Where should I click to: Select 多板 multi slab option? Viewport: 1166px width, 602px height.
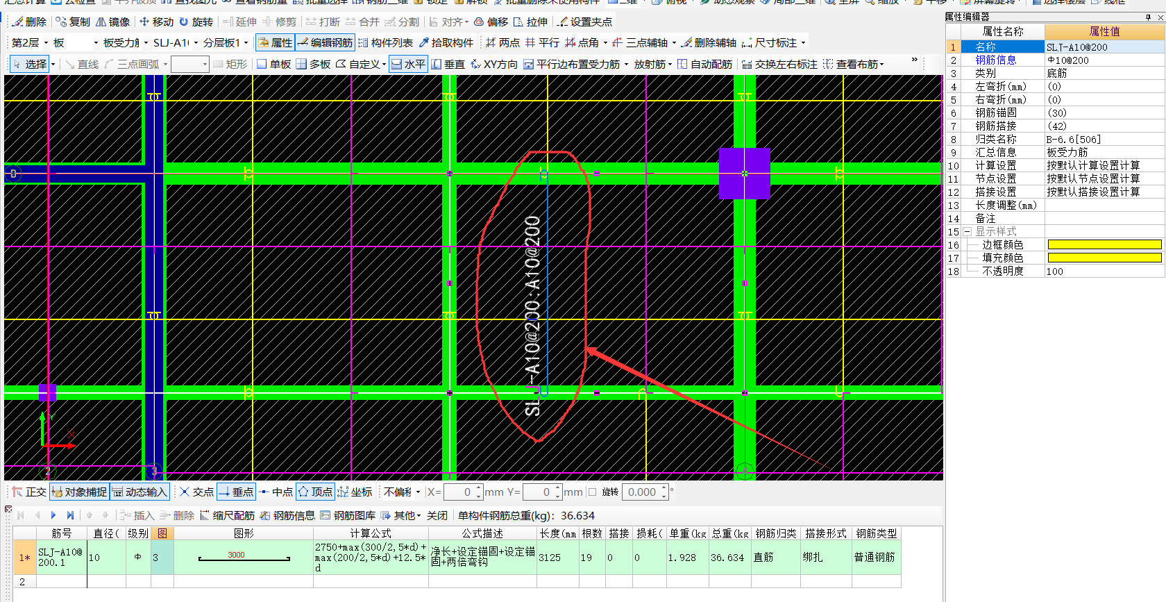[x=314, y=64]
